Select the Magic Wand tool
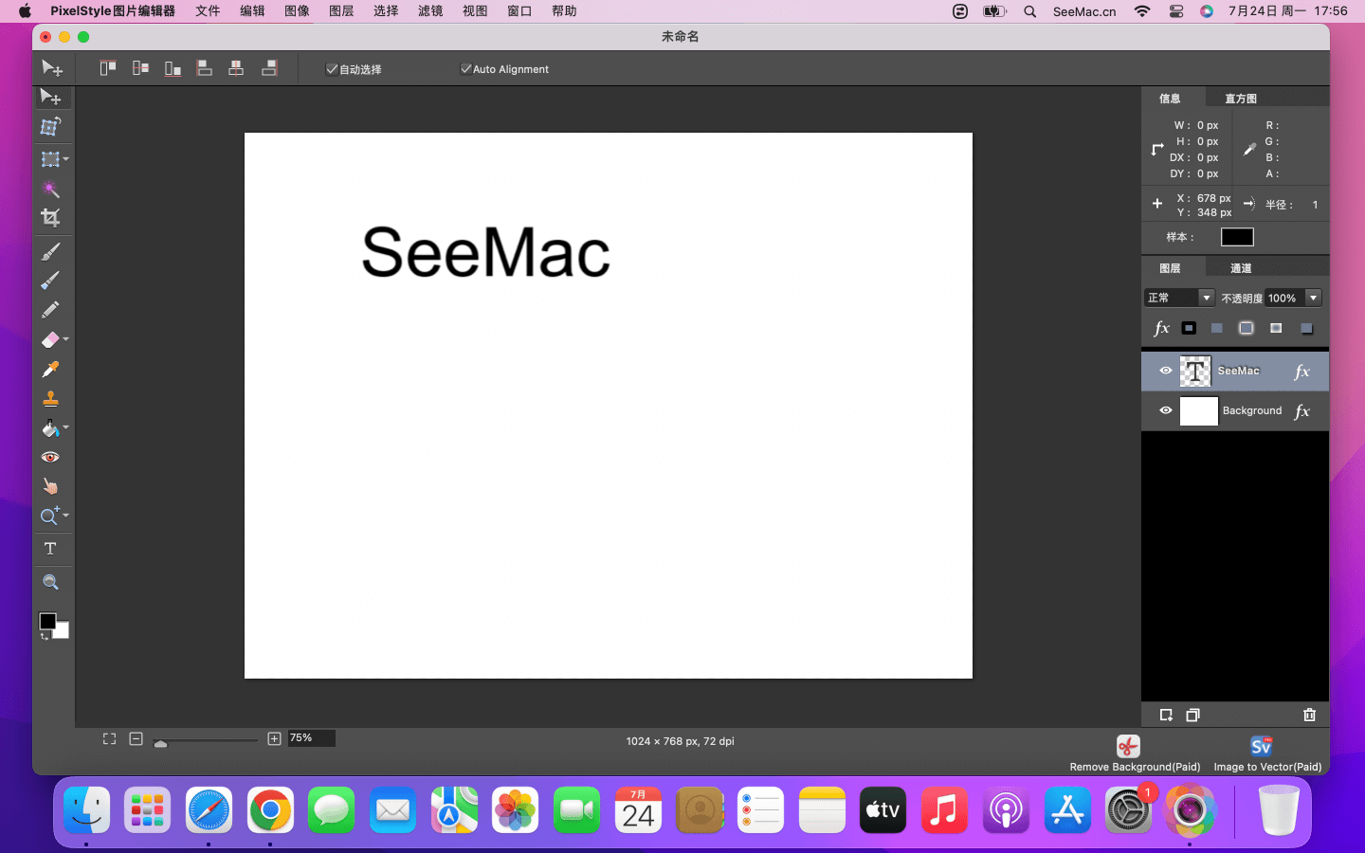Image resolution: width=1365 pixels, height=853 pixels. click(x=50, y=189)
